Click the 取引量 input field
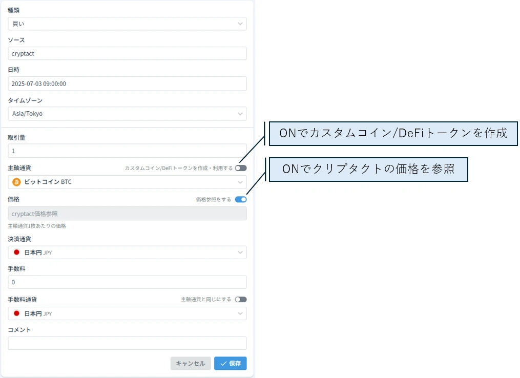The image size is (520, 378). [x=127, y=151]
